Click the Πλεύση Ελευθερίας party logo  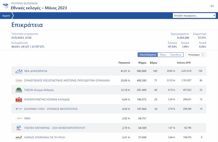click(19, 128)
